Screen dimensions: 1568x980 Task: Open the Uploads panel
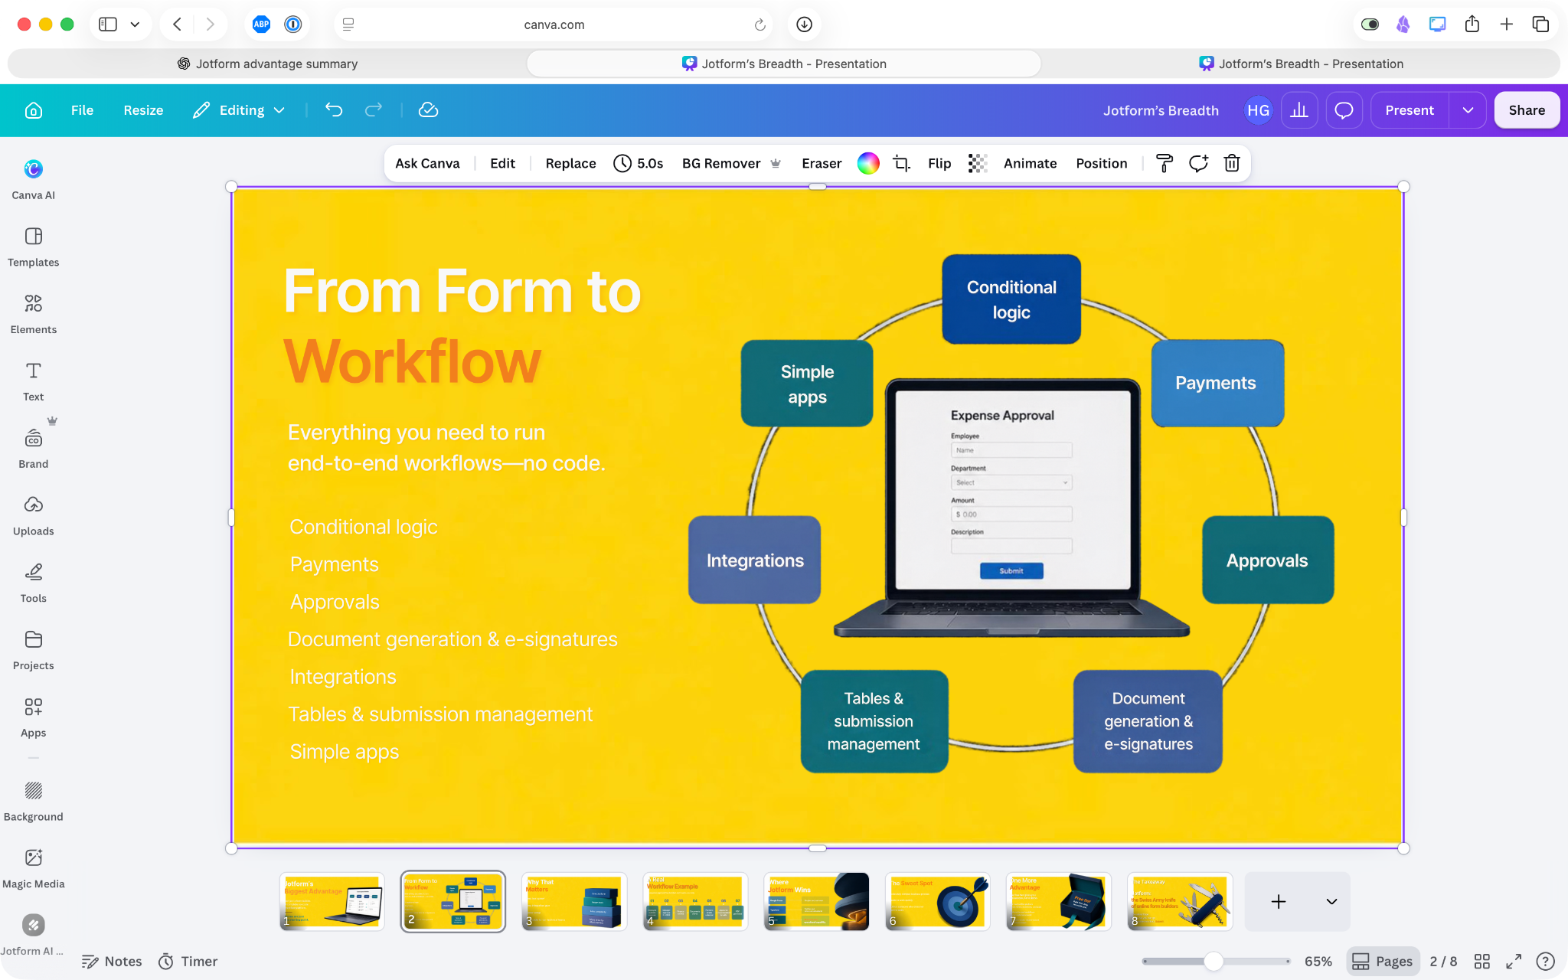[33, 516]
